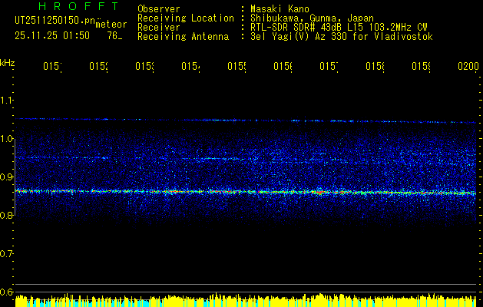Click the HROFFT title text
The width and height of the screenshot is (483, 307).
79,6
